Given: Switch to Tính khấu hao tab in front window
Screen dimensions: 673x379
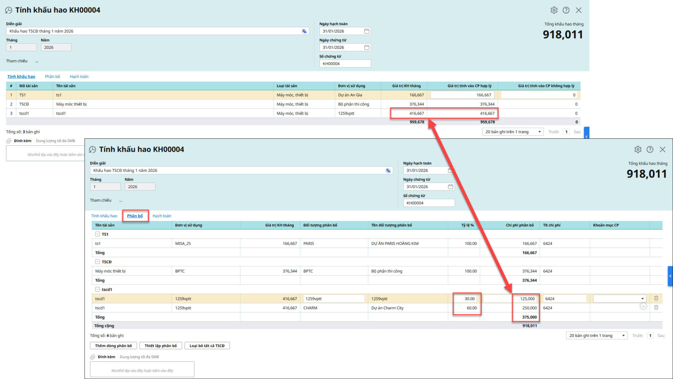Looking at the screenshot, I should pos(104,216).
